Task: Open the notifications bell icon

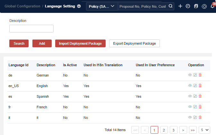Action: (x=212, y=6)
